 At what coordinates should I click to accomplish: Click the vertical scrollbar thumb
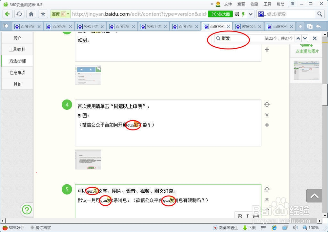[325, 95]
